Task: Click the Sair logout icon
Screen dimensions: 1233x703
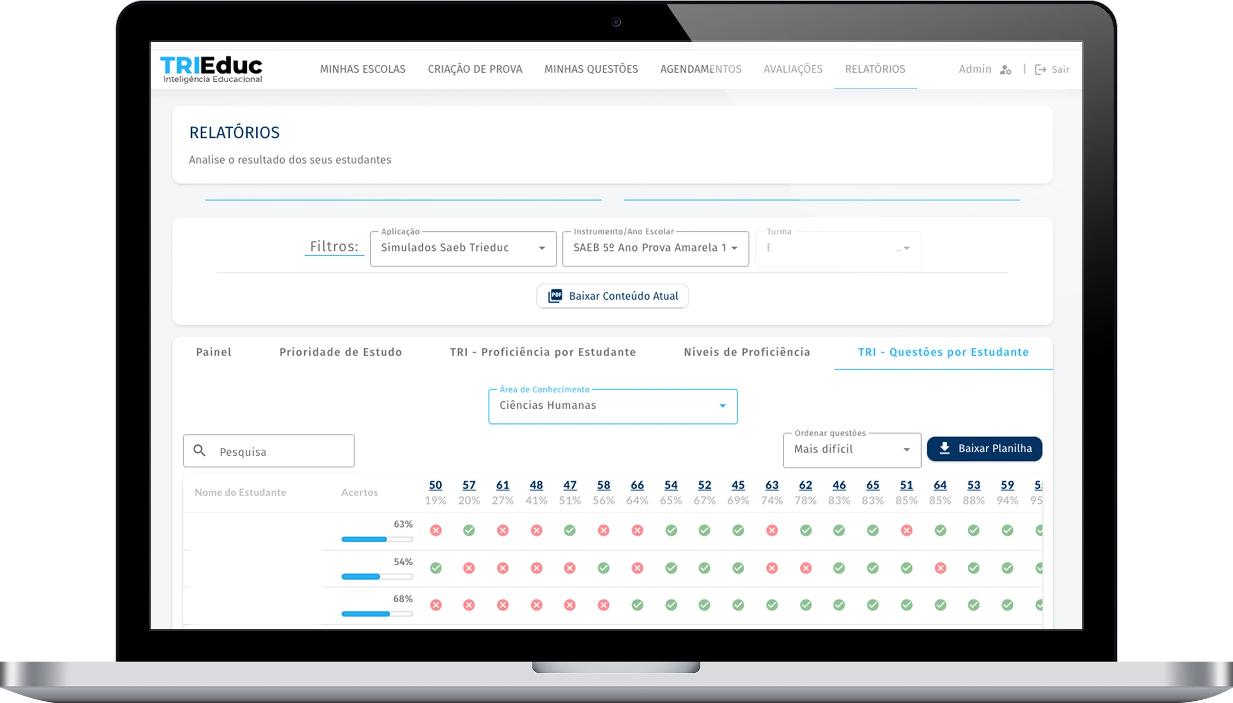Action: tap(1040, 70)
